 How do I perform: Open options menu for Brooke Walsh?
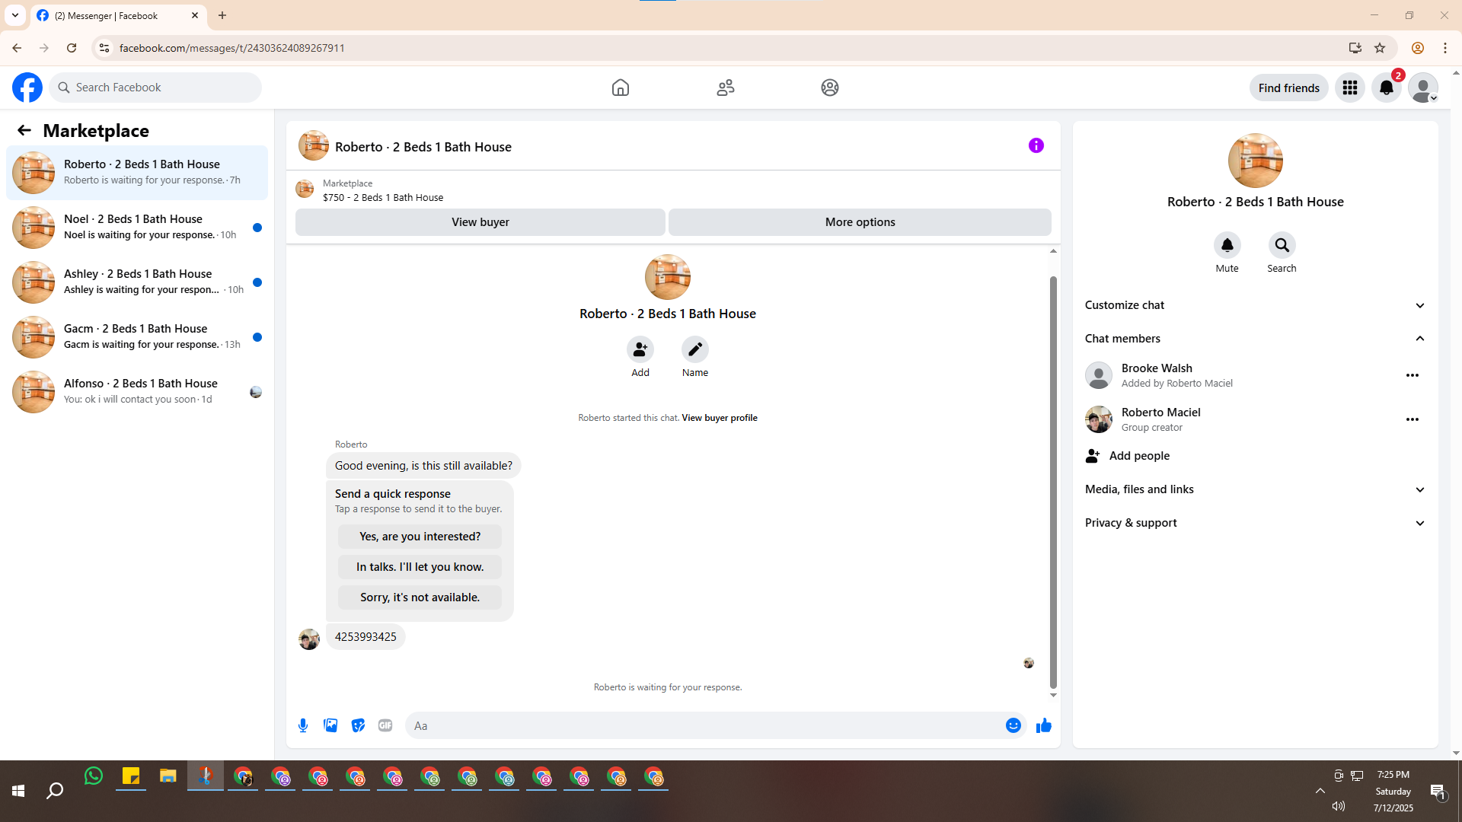click(1412, 375)
